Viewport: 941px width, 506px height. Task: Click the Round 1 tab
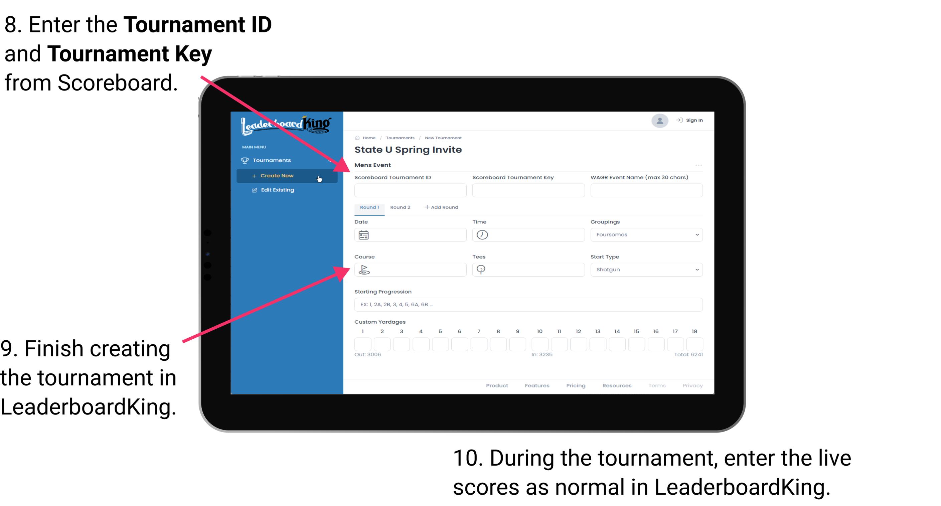pyautogui.click(x=369, y=207)
